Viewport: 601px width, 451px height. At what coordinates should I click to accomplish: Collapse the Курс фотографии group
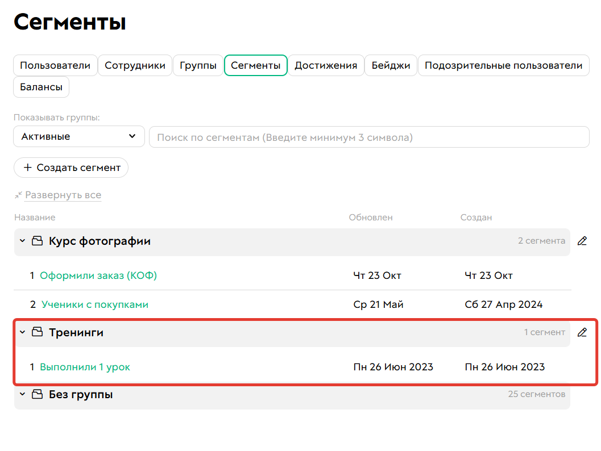pyautogui.click(x=22, y=241)
